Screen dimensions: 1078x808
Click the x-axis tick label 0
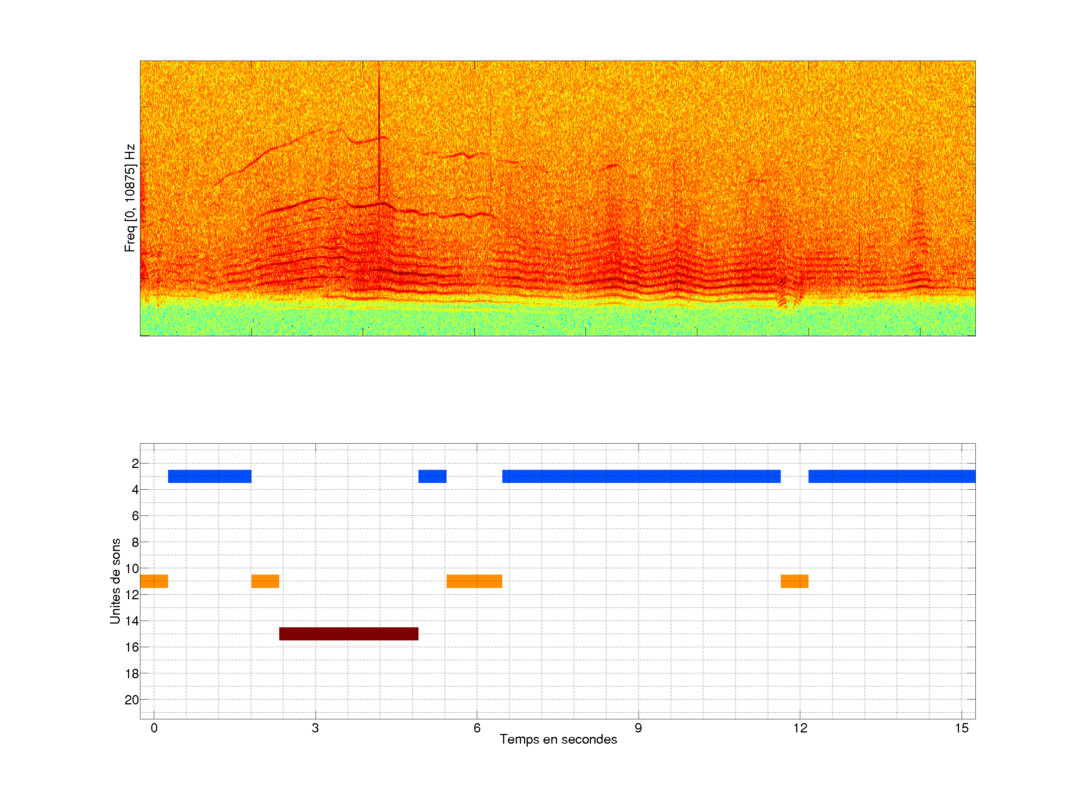(x=154, y=728)
